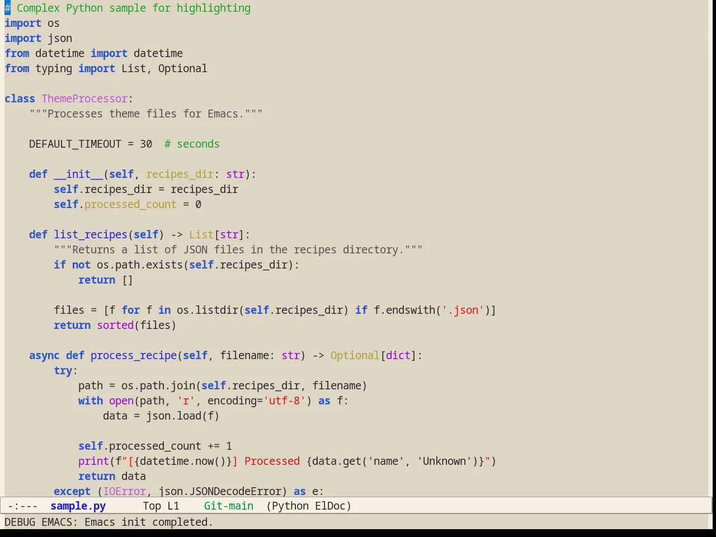Click the recipes_dir parameter in __init__
This screenshot has height=537, width=716.
[x=180, y=175]
